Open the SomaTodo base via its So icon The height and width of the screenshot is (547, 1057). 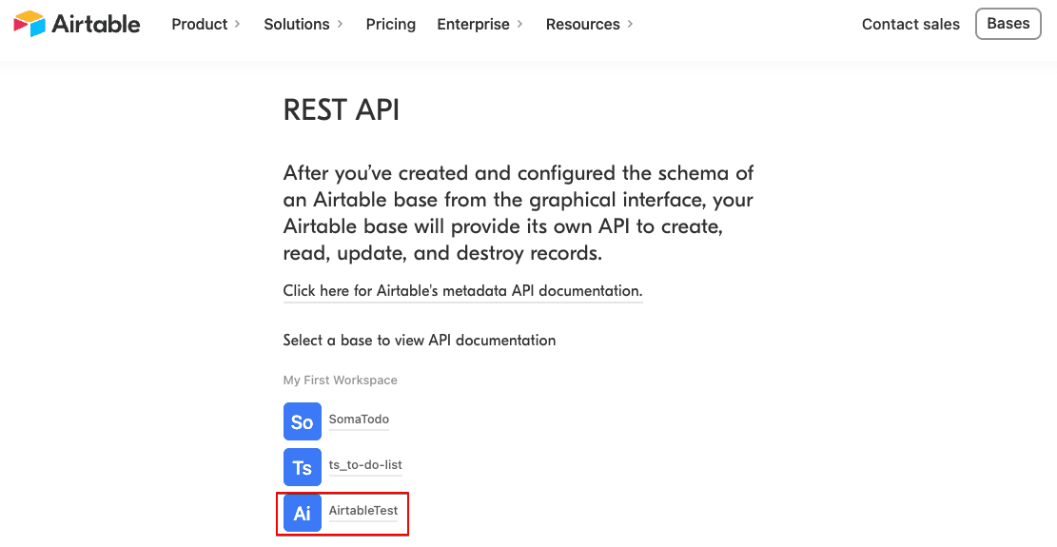303,421
